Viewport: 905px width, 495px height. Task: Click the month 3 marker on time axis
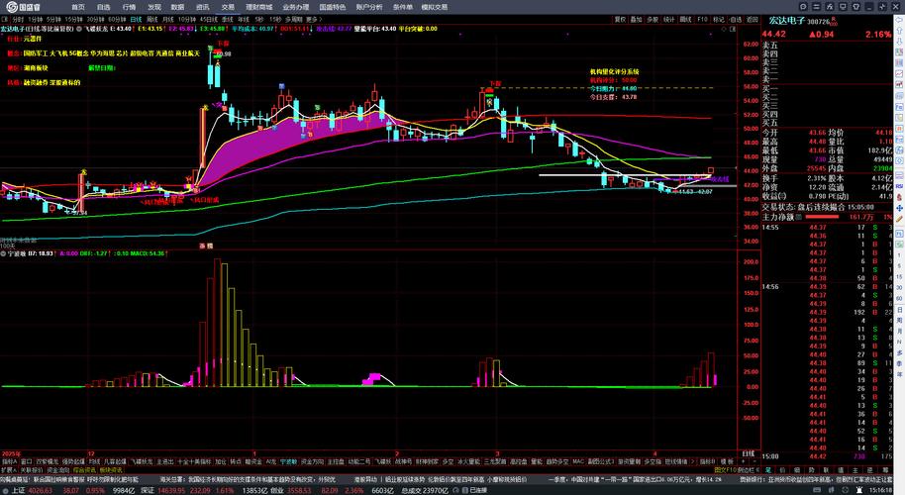497,453
